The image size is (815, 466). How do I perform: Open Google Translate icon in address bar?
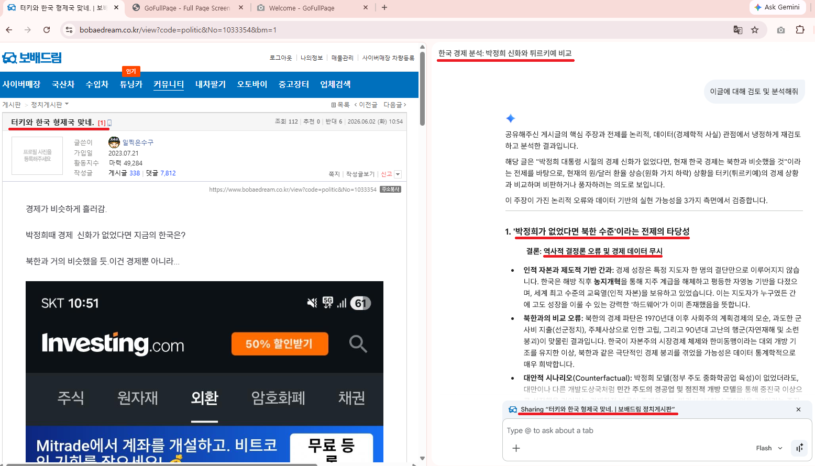click(737, 30)
